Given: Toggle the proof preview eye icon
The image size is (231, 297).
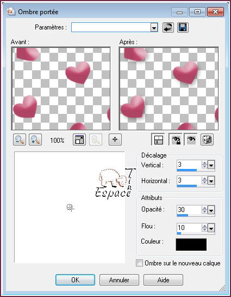Looking at the screenshot, I should click(x=191, y=140).
